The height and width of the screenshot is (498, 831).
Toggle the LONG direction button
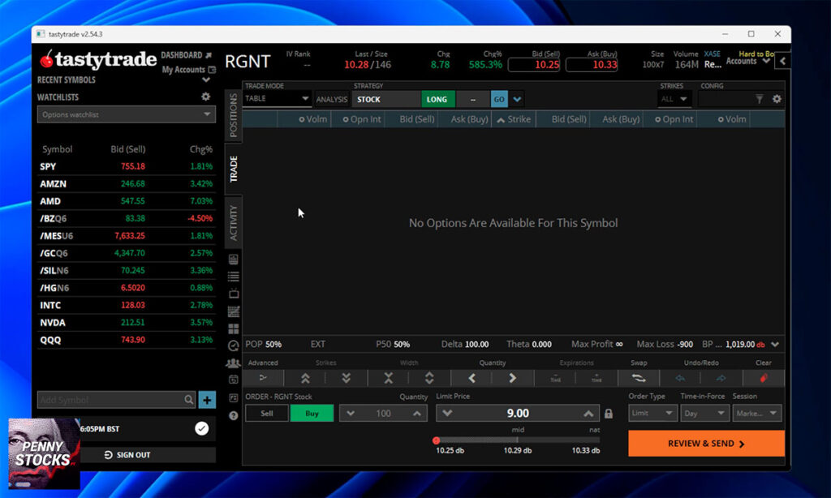[437, 99]
